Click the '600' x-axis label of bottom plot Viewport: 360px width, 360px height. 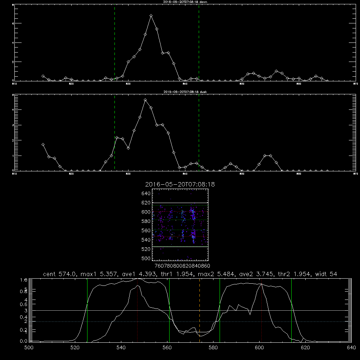[259, 348]
